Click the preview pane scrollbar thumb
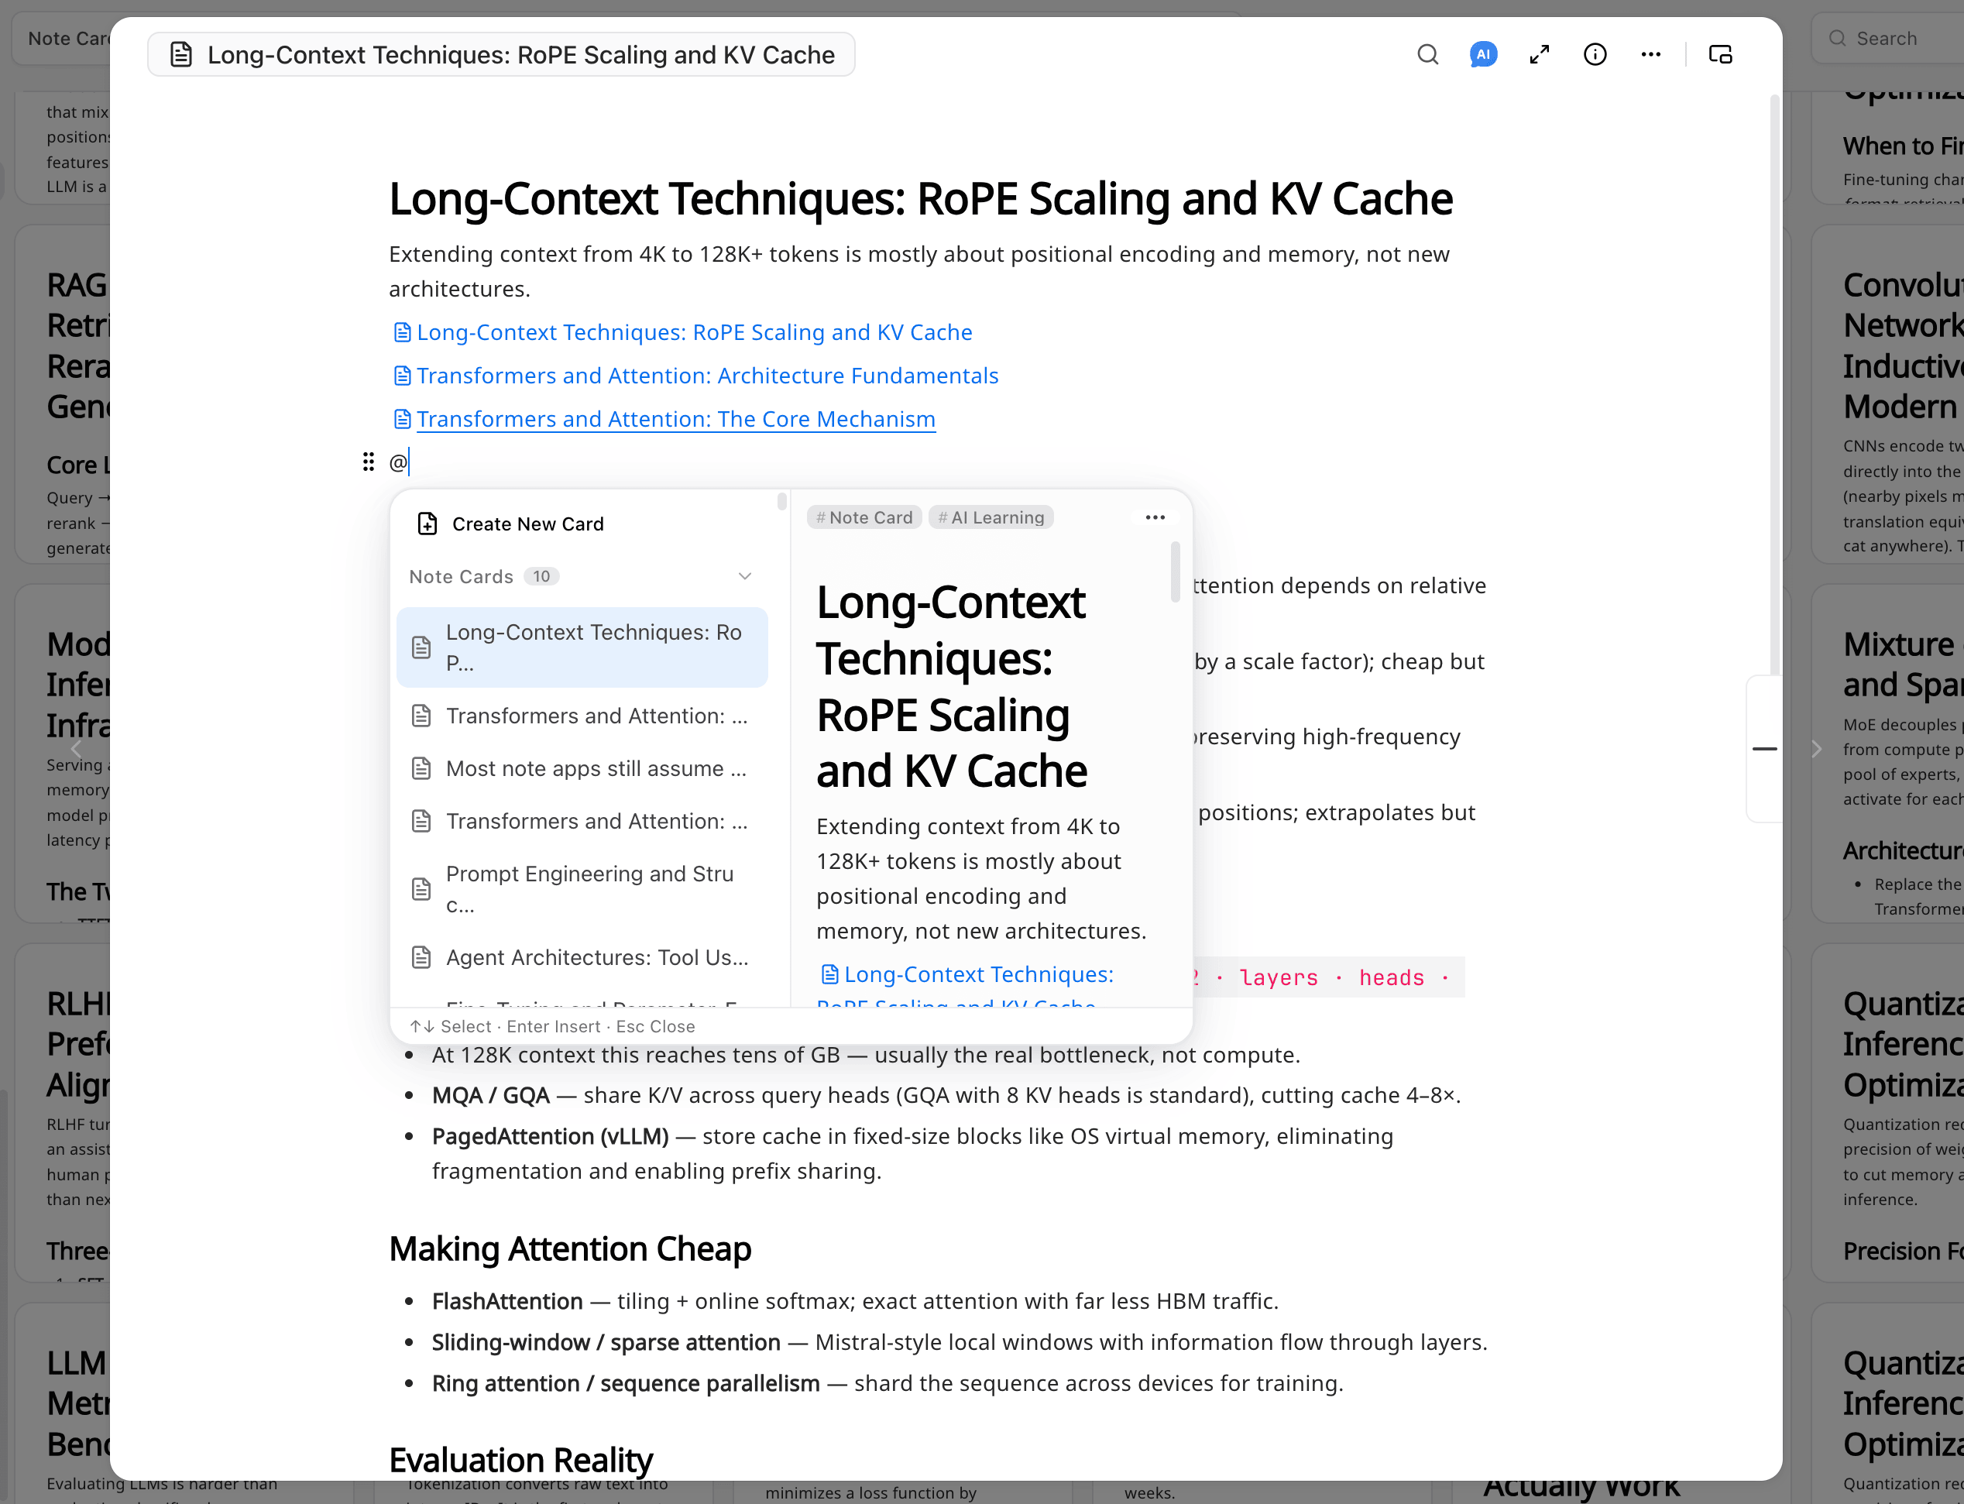Viewport: 1964px width, 1504px height. (1176, 571)
